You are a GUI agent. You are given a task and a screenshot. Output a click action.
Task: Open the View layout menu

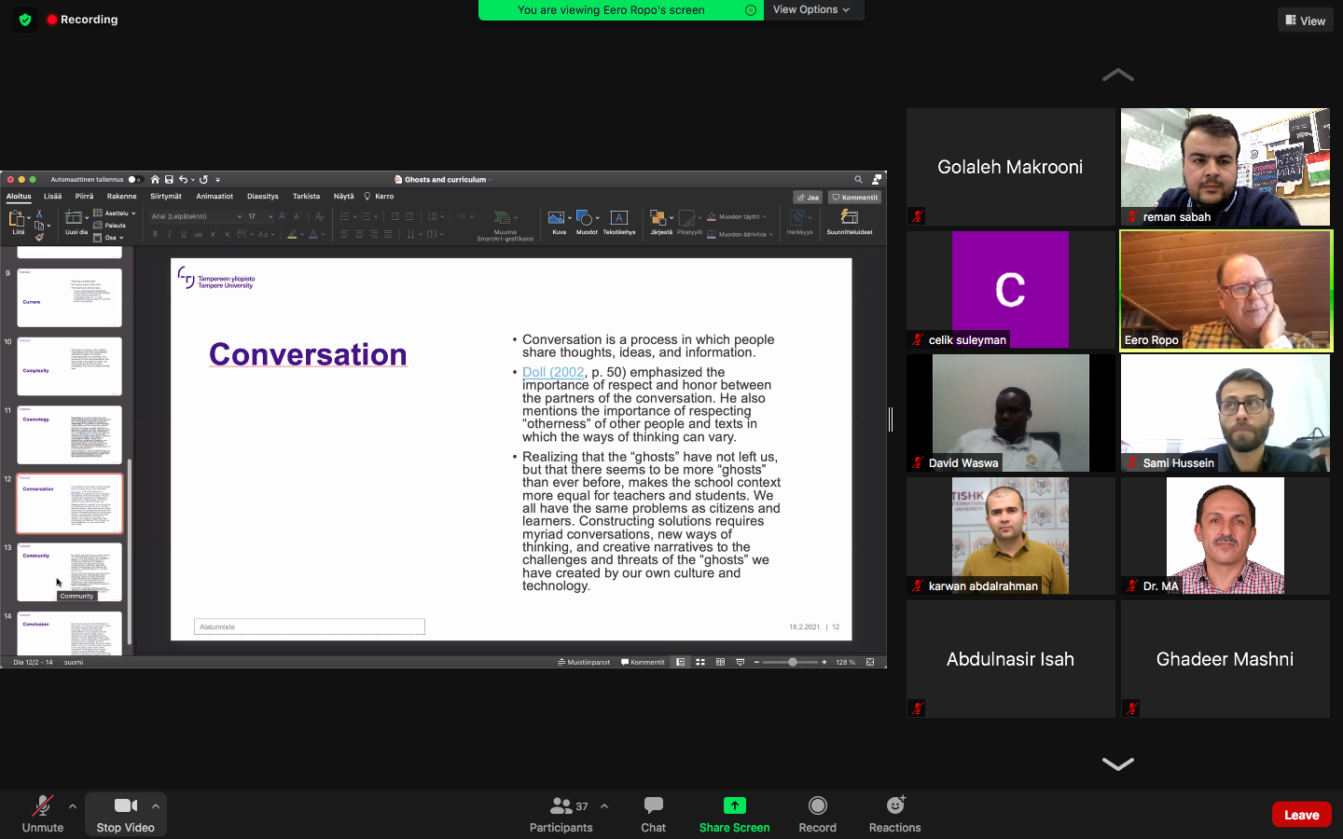tap(1305, 21)
